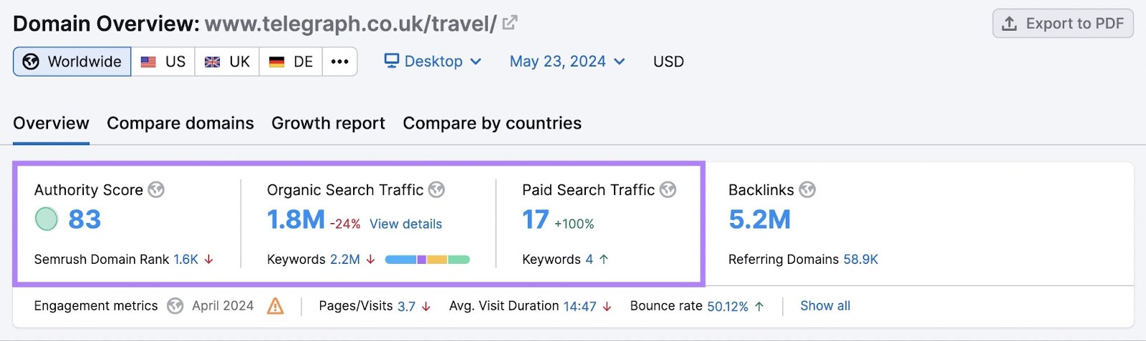Switch region to US

tap(163, 61)
